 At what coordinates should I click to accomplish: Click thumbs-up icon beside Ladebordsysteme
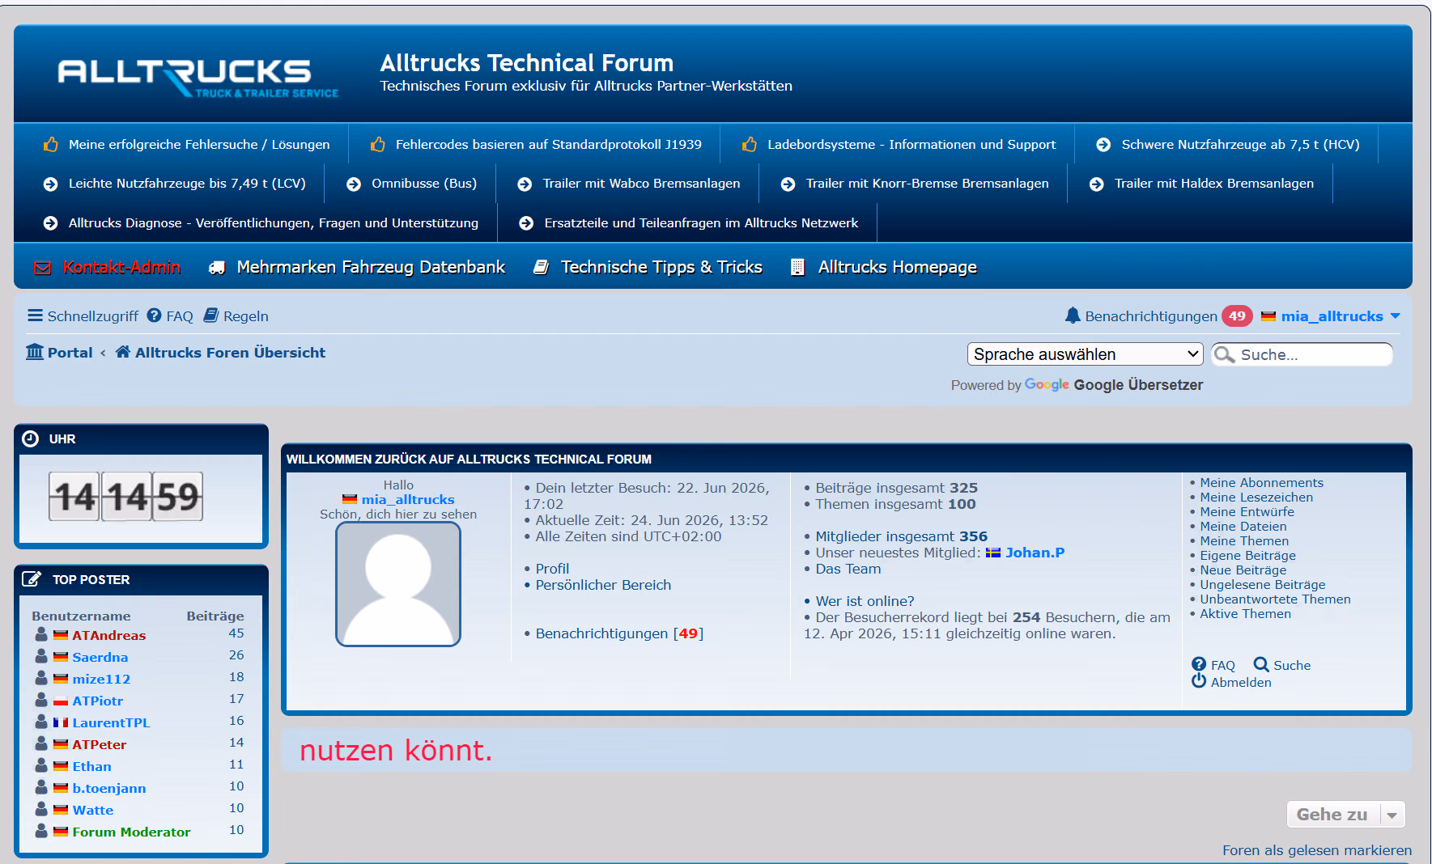point(750,145)
